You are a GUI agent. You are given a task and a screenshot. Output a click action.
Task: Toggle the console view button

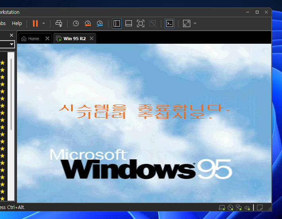tap(170, 23)
